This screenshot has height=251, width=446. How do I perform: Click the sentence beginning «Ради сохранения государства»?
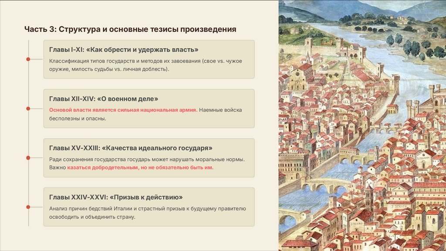147,160
